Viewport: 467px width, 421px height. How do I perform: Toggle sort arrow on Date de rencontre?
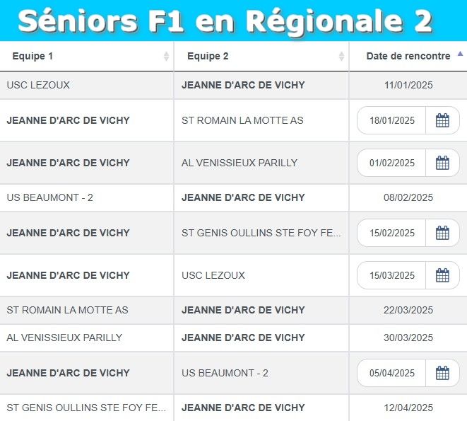click(460, 54)
